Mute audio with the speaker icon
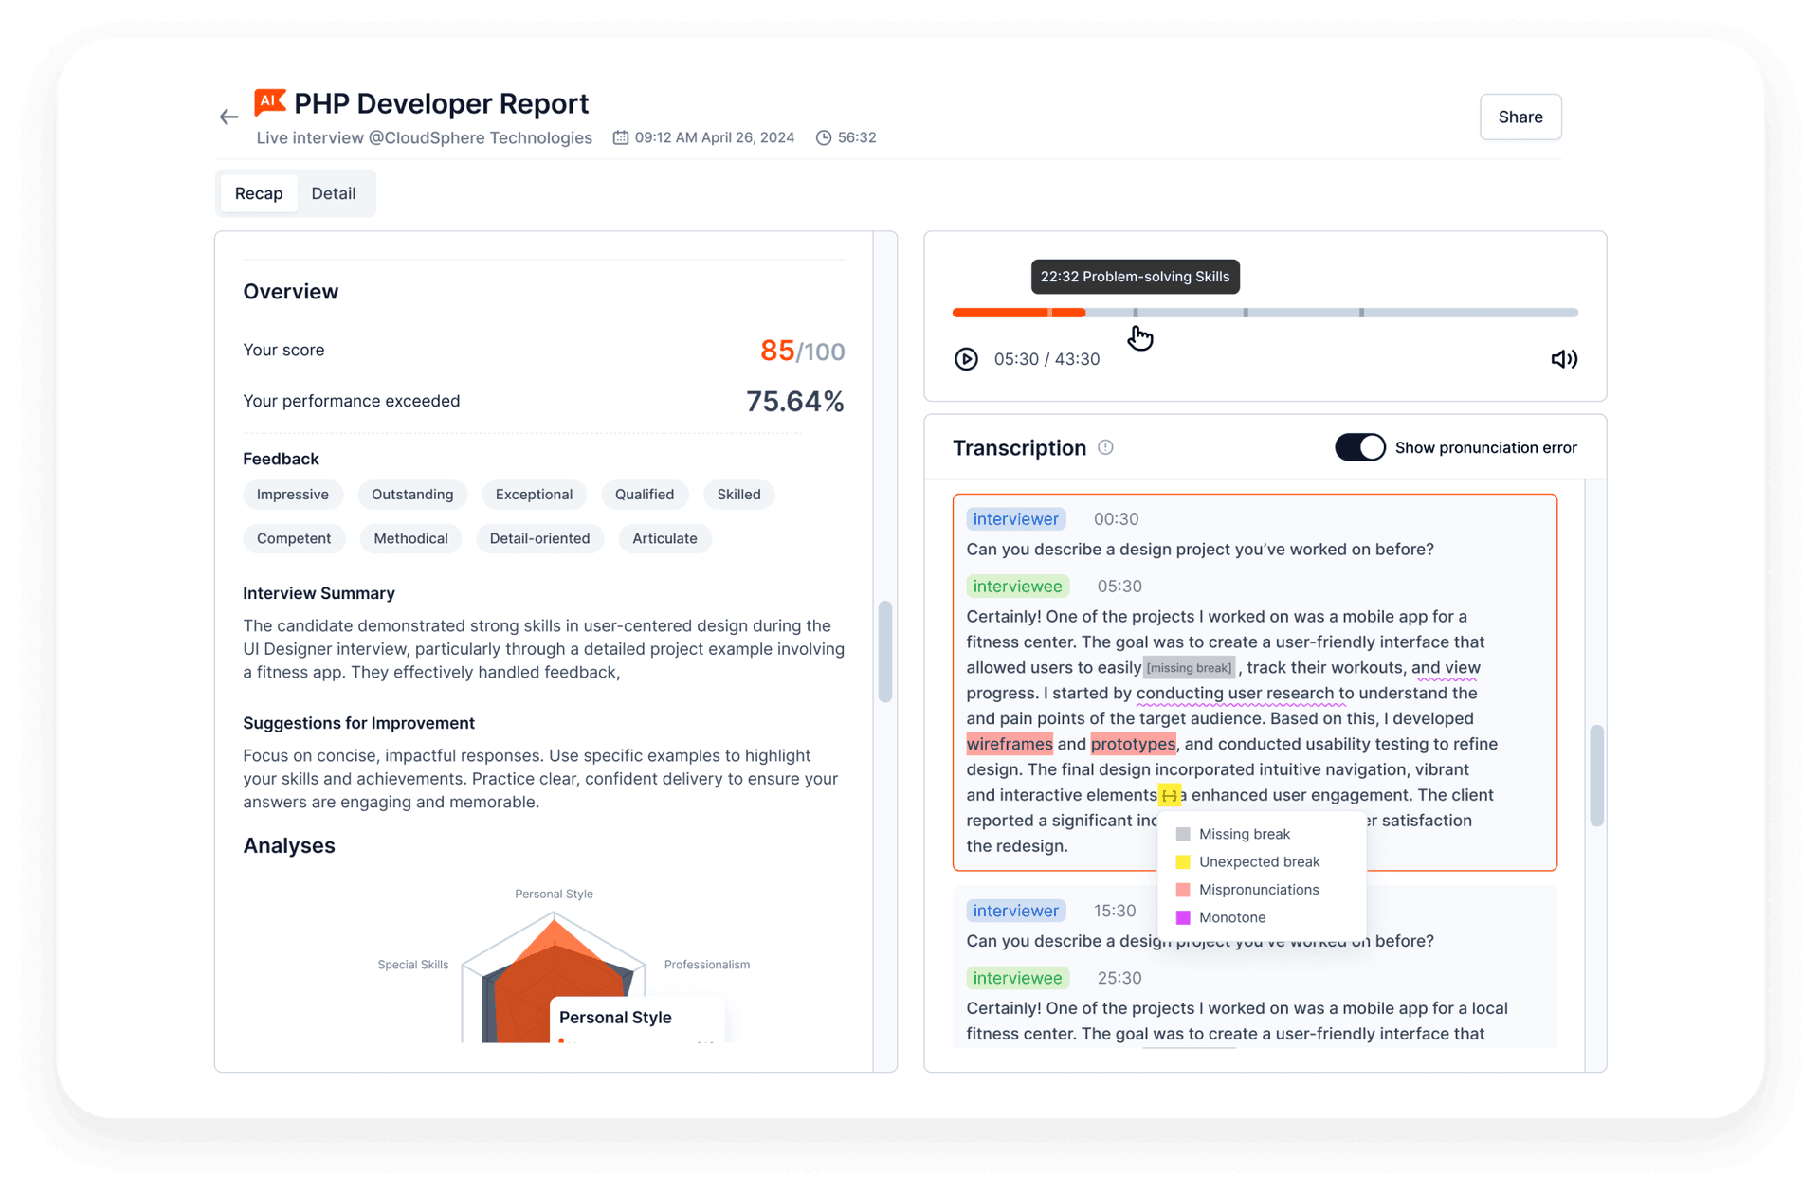The width and height of the screenshot is (1820, 1193). pos(1563,359)
